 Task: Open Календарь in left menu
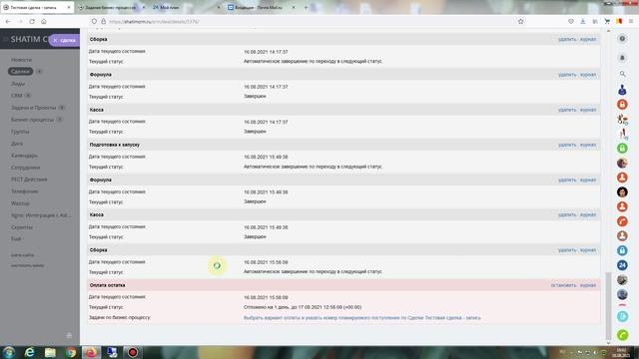(x=24, y=156)
